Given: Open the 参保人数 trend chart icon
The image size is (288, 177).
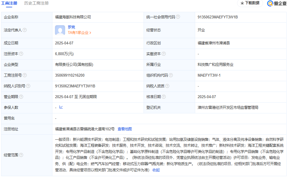Looking at the screenshot, I should (x=61, y=107).
